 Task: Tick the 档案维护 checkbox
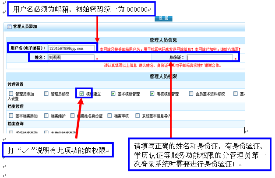46,115
